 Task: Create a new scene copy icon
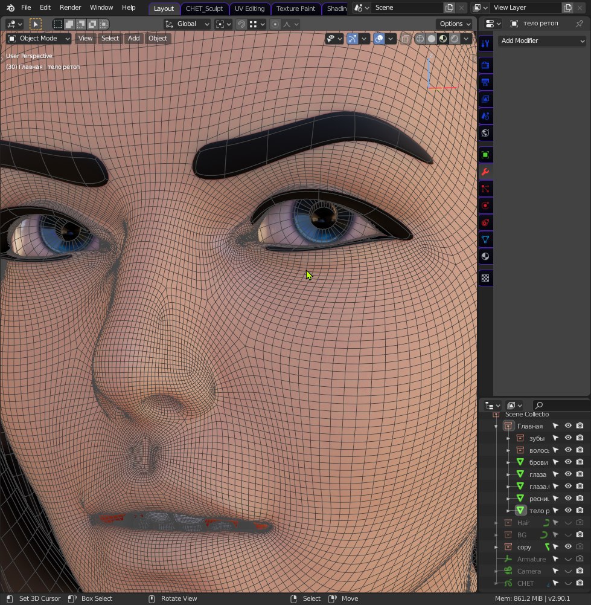tap(449, 8)
